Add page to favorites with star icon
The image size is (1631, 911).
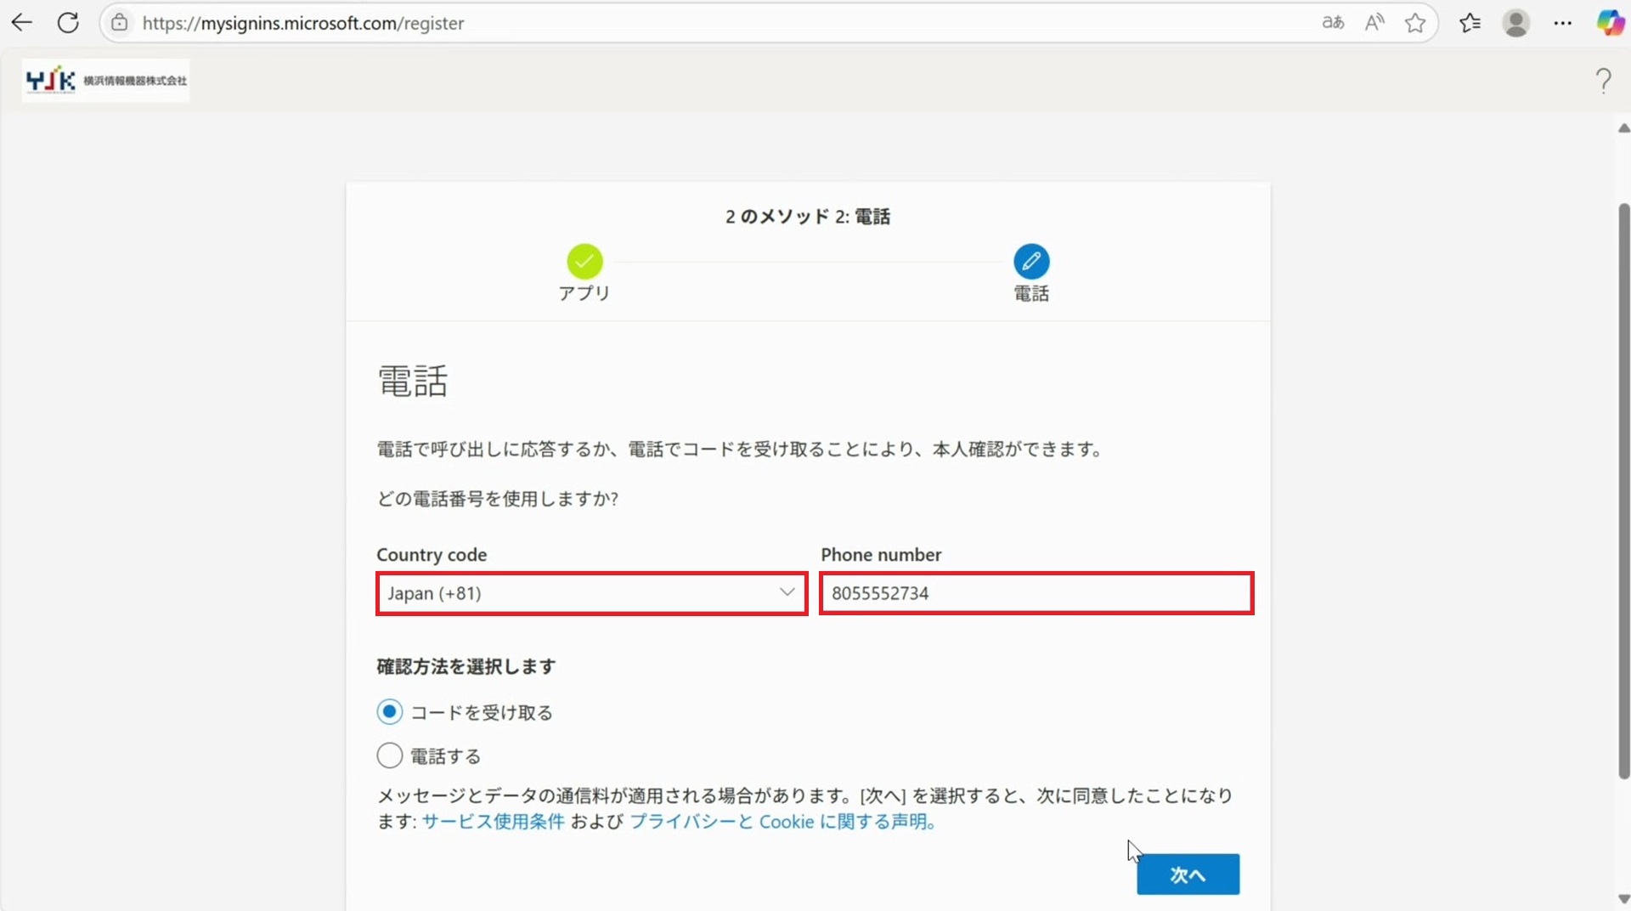tap(1414, 23)
